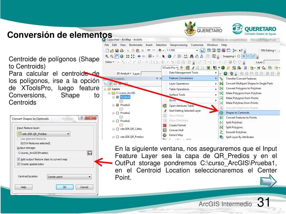Enable the sde.SDE.QR_Predios layer checkbox
The height and width of the screenshot is (214, 286).
point(118,137)
